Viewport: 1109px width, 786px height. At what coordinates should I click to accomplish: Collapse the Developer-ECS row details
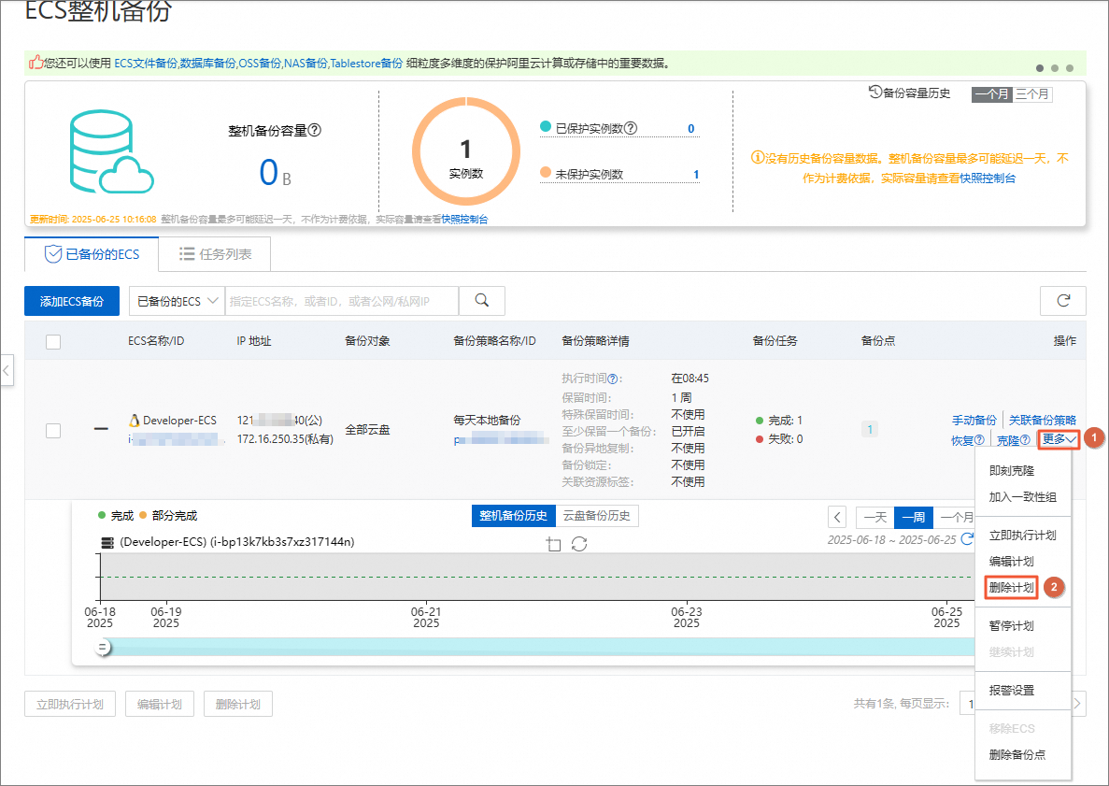[101, 430]
